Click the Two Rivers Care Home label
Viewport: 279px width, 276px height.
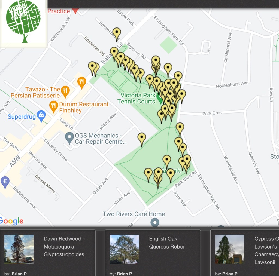click(134, 214)
